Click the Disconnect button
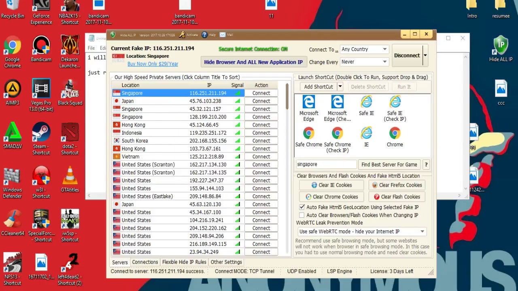This screenshot has width=518, height=291. [x=407, y=55]
